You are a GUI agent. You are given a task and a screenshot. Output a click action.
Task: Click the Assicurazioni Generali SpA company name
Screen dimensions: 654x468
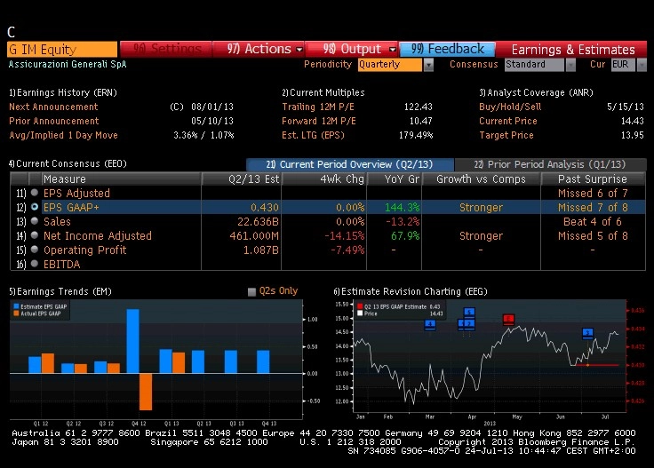click(68, 64)
